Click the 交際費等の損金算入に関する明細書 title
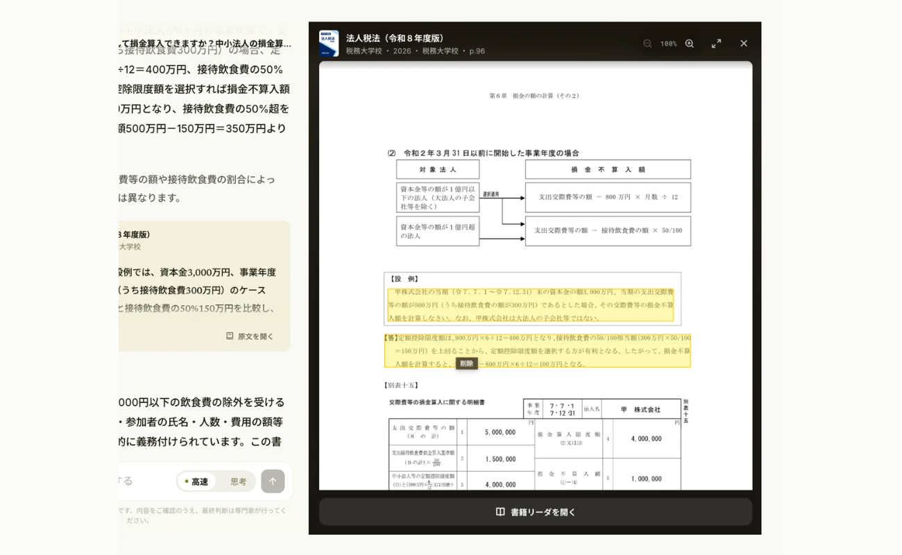 click(436, 402)
